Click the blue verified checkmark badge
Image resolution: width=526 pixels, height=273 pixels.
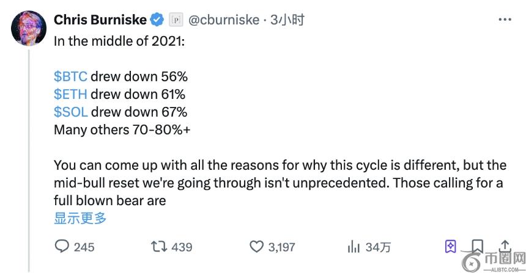157,20
